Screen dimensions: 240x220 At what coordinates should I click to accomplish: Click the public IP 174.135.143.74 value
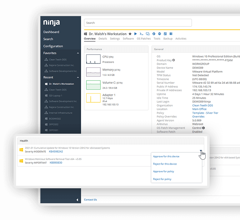coord(201,87)
